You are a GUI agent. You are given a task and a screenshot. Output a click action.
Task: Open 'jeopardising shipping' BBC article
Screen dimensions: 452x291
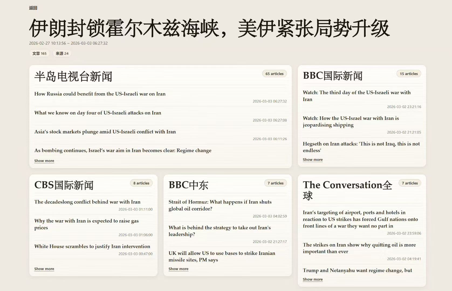[x=351, y=121]
